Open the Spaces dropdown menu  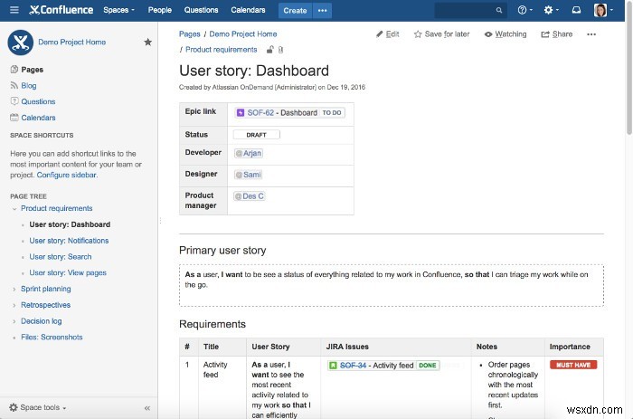118,10
